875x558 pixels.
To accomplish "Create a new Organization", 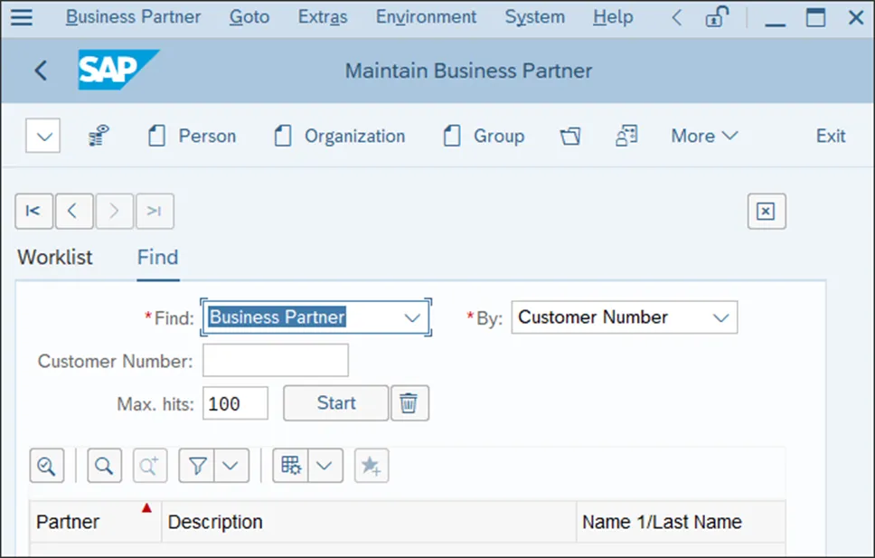I will tap(340, 136).
